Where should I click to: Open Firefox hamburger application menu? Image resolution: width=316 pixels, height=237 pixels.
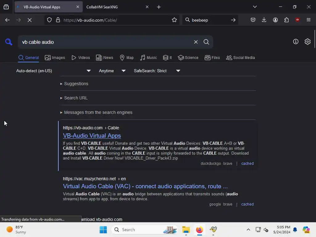309,20
